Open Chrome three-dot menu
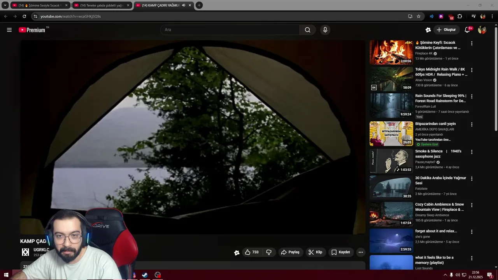 pos(492,16)
